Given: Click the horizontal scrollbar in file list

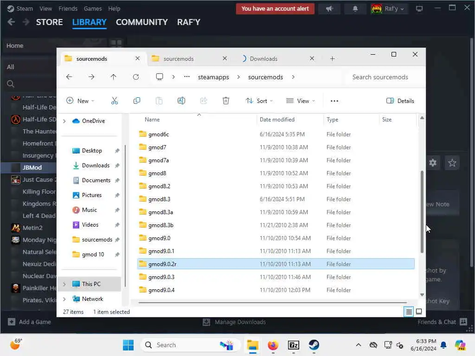Looking at the screenshot, I should point(272,302).
